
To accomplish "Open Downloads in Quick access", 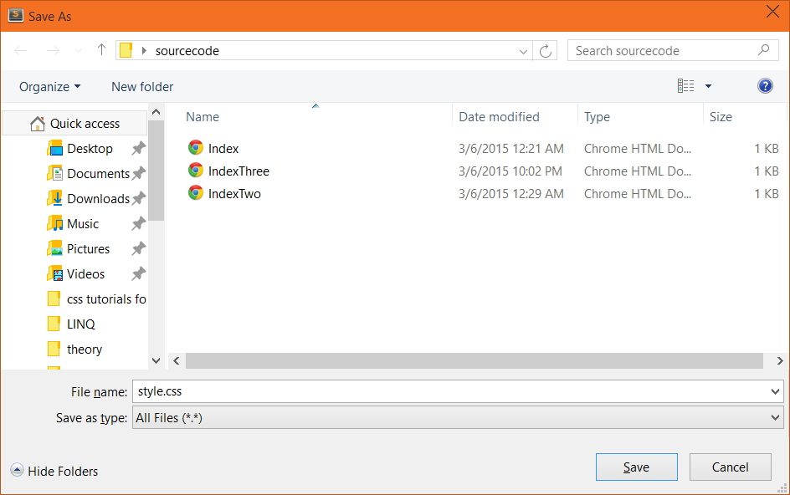I will pos(98,199).
